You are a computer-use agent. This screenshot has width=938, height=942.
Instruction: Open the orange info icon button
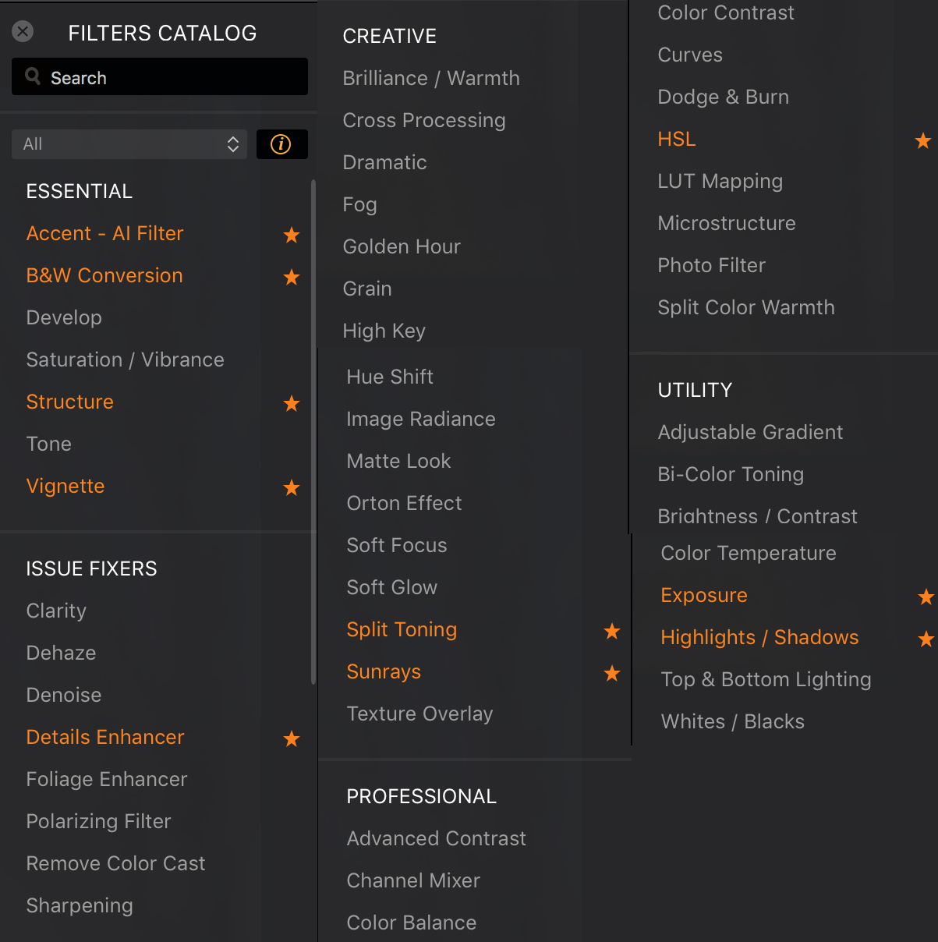[281, 144]
